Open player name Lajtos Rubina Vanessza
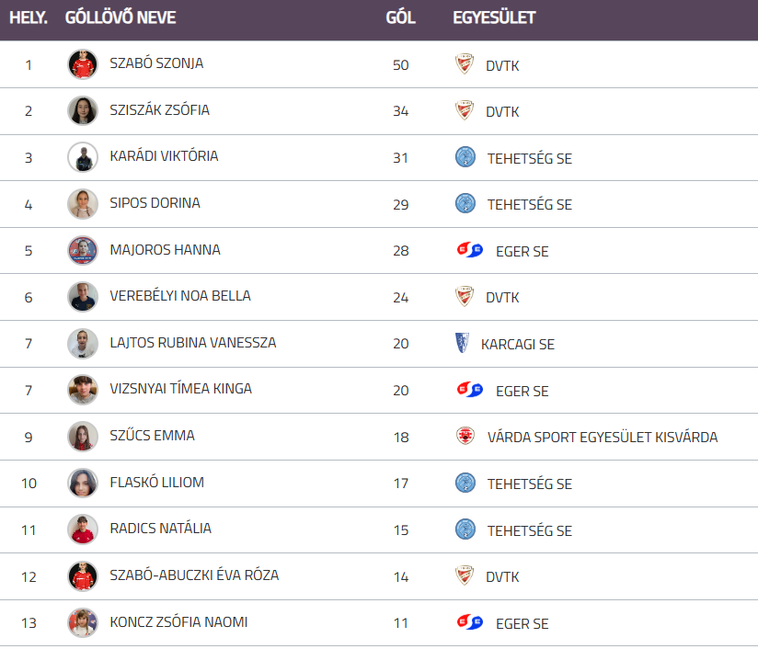Viewport: 758px width, 649px height. pos(192,343)
